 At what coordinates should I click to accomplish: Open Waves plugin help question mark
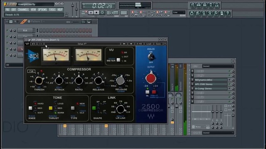[165, 44]
